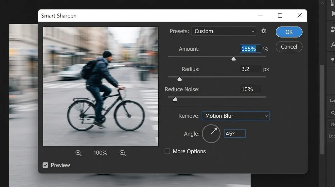This screenshot has width=335, height=187.
Task: Confirm sharpening with OK button
Action: click(289, 32)
